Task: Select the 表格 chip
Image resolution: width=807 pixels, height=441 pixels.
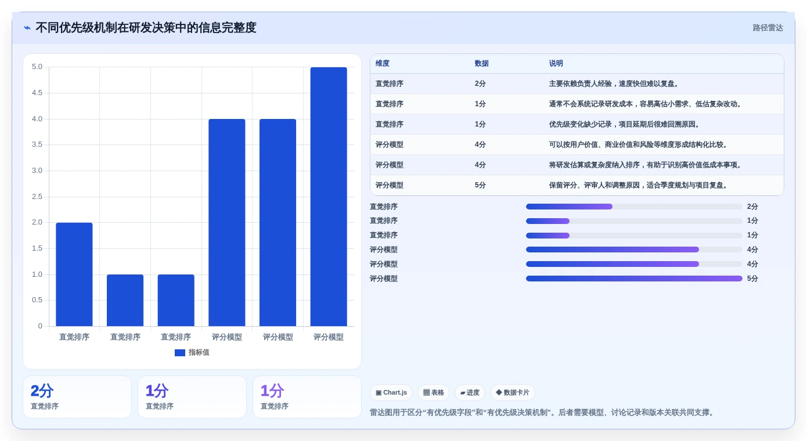Action: coord(434,393)
